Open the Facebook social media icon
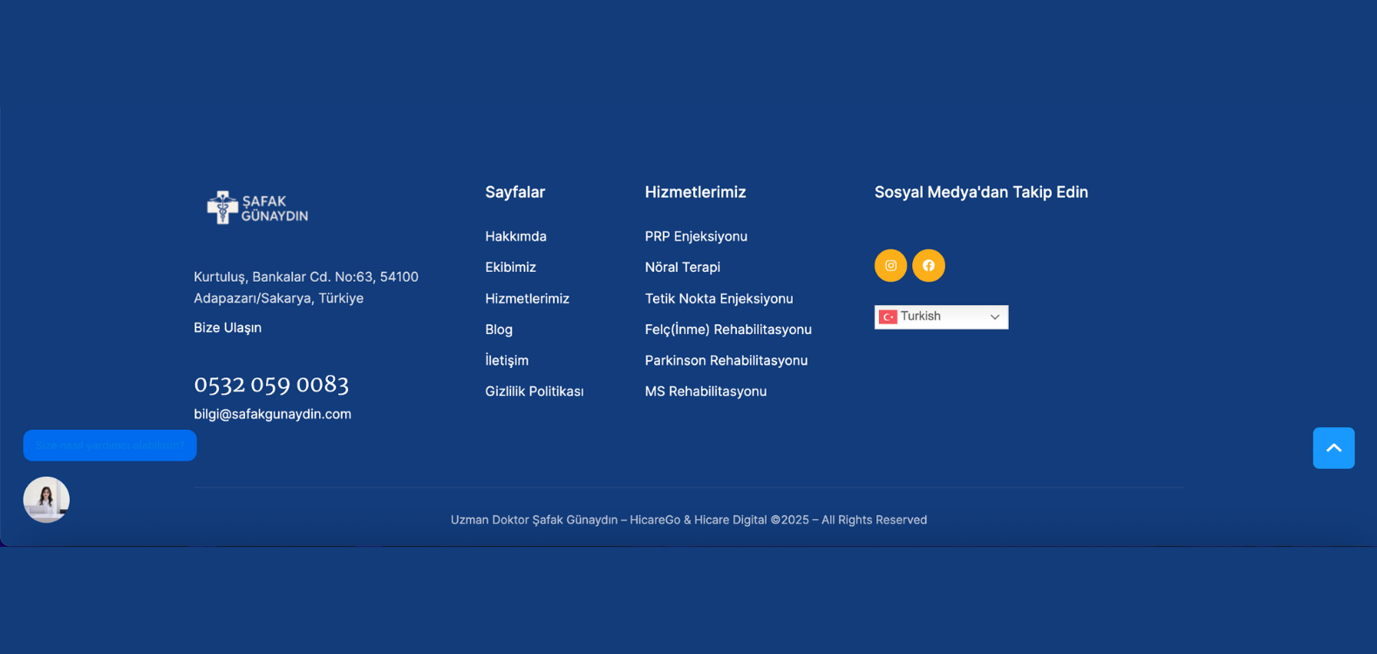The height and width of the screenshot is (654, 1377). [928, 266]
